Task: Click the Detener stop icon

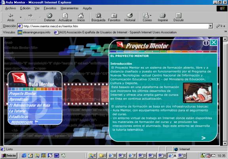Action: pyautogui.click(x=49, y=17)
